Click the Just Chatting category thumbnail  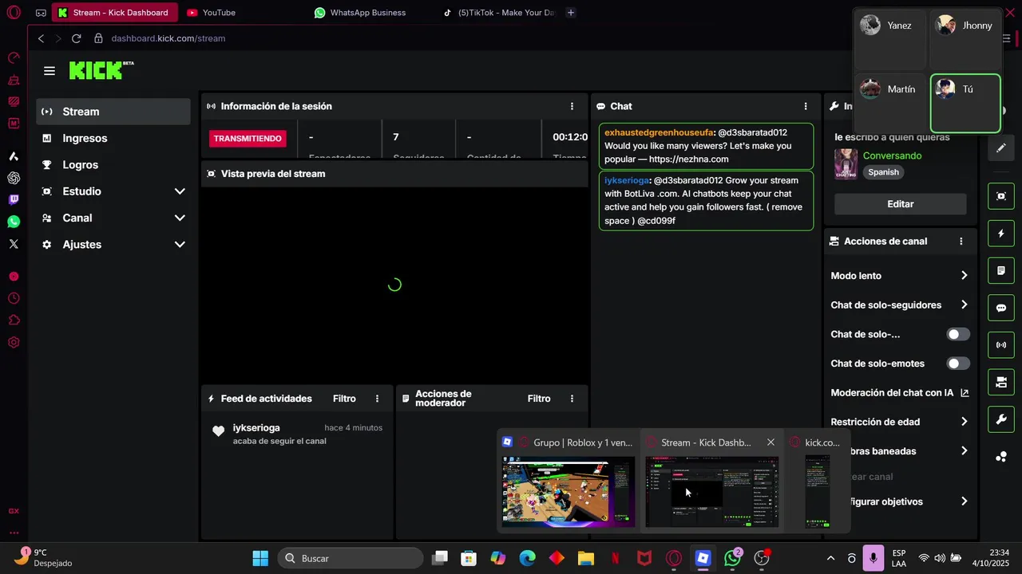(x=846, y=164)
